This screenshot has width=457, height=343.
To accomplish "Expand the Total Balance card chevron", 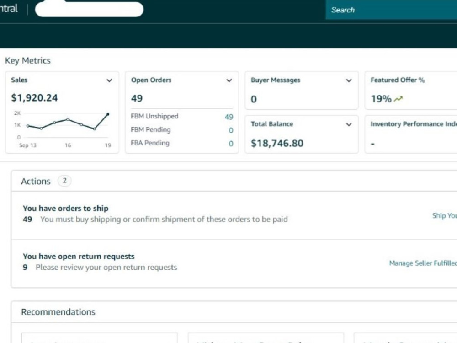I will tap(349, 124).
